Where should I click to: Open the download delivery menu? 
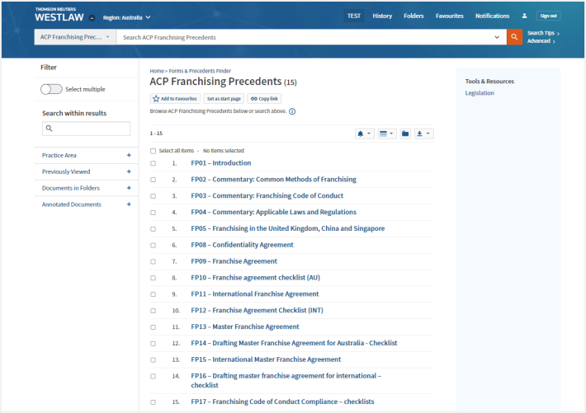pyautogui.click(x=423, y=134)
